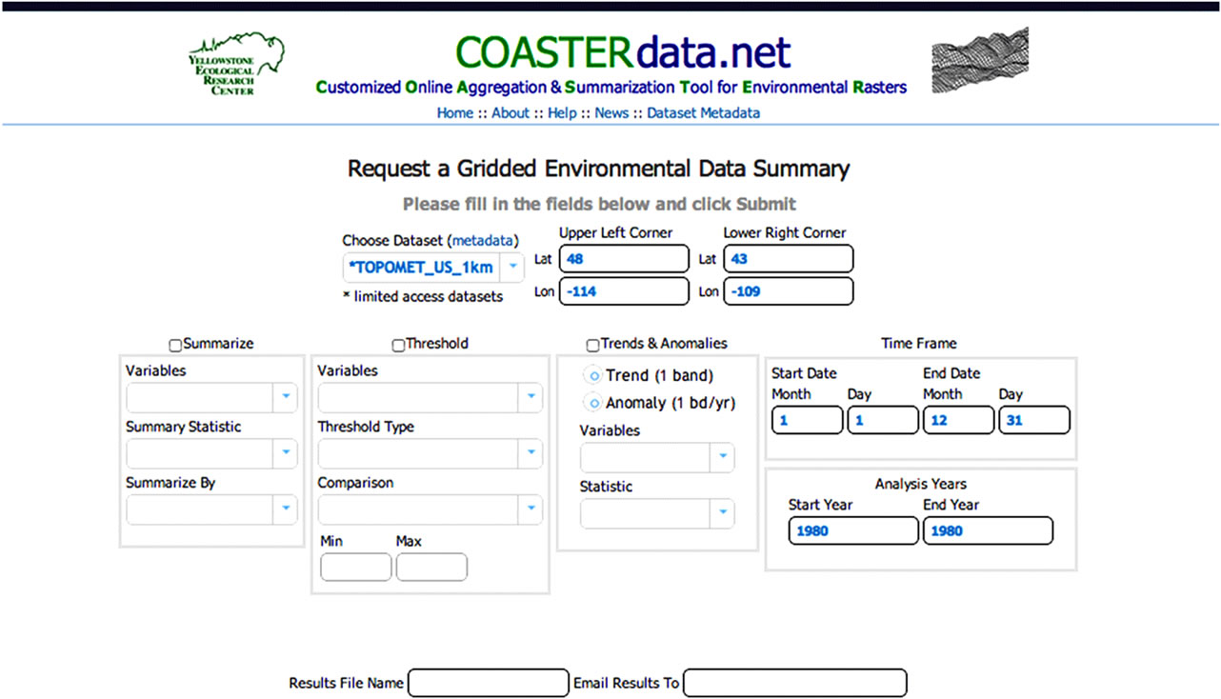Click the Threshold Min field

point(356,567)
